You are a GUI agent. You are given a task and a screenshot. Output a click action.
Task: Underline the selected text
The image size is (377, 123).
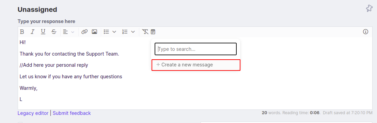coord(43,32)
